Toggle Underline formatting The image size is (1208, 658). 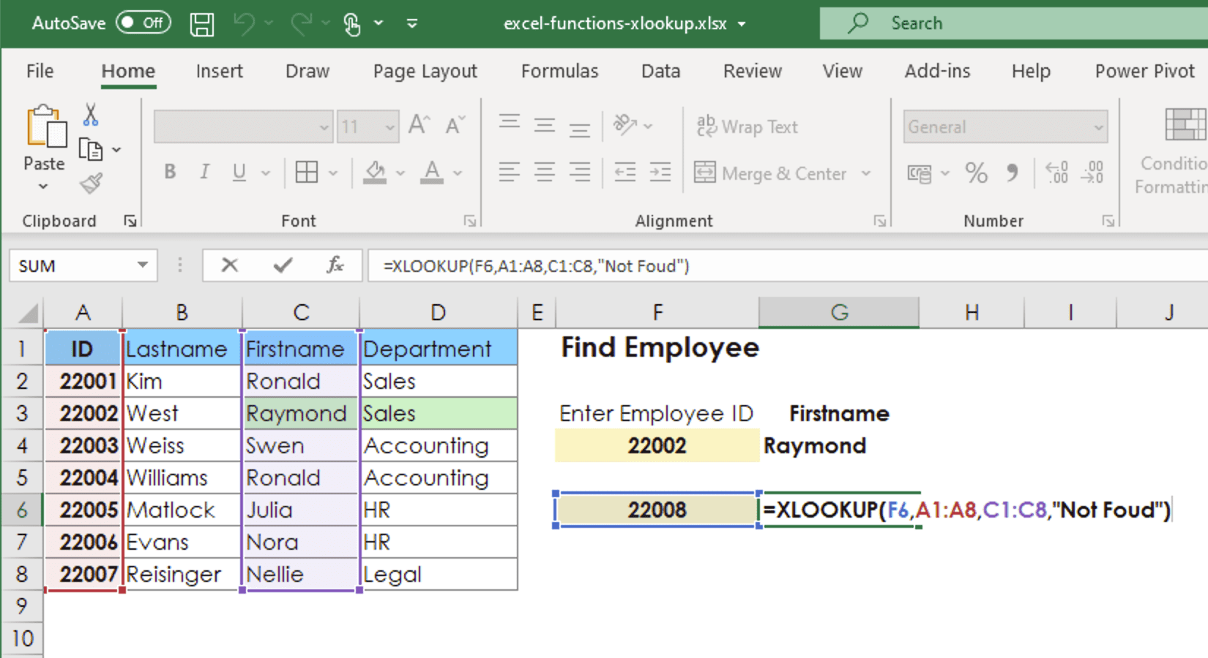coord(238,172)
